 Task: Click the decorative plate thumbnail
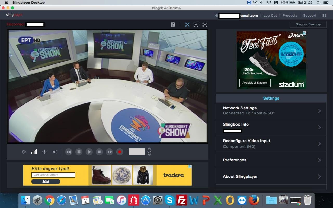pos(122,175)
